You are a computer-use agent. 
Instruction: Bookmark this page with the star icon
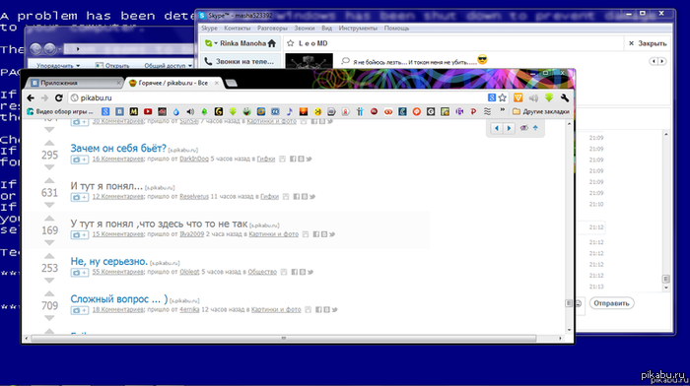(502, 98)
